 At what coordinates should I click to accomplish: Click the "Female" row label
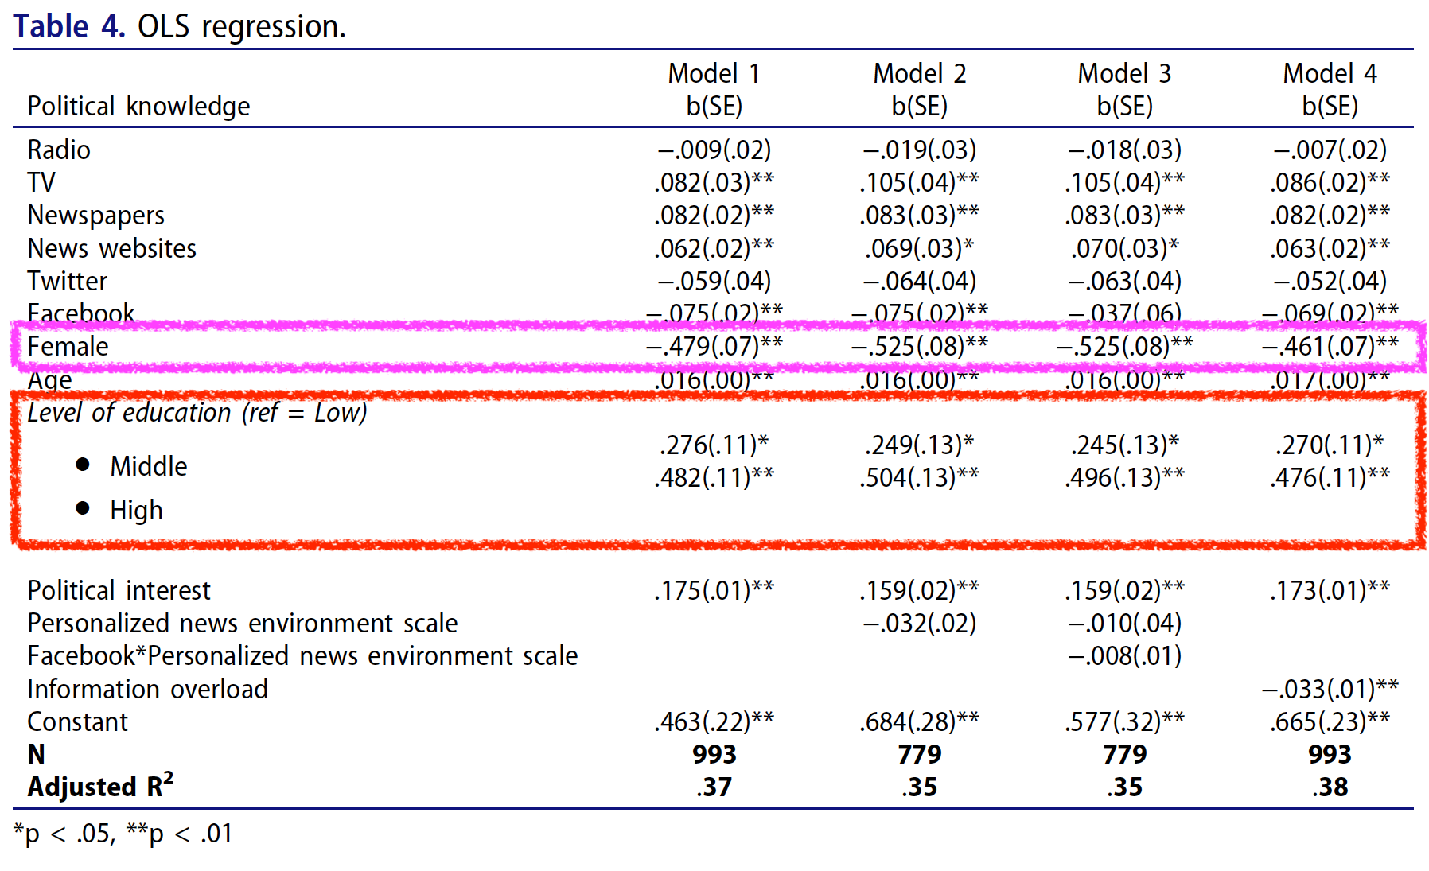point(68,347)
